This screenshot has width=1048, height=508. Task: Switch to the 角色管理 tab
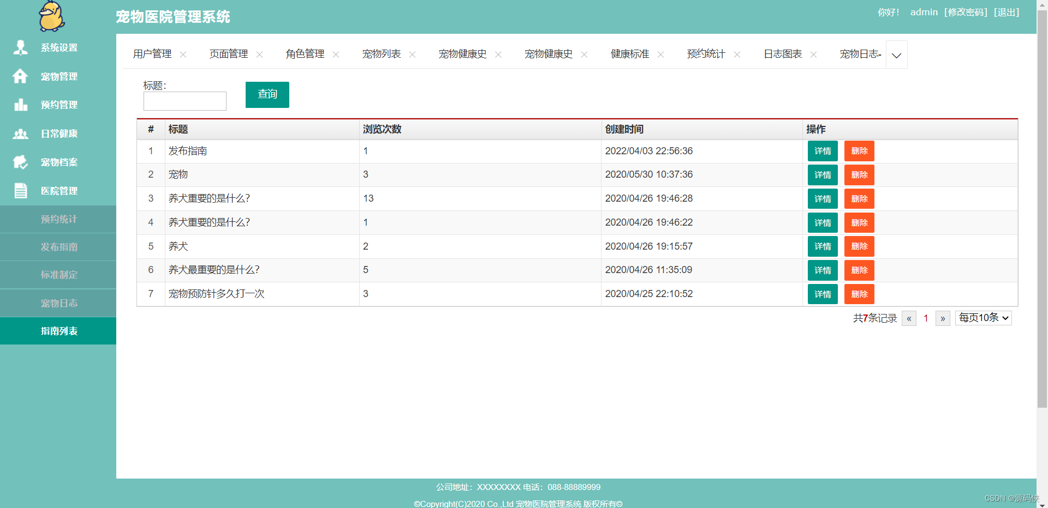305,54
